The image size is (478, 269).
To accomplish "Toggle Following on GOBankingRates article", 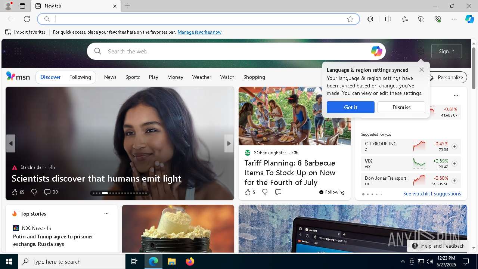I will point(332,192).
